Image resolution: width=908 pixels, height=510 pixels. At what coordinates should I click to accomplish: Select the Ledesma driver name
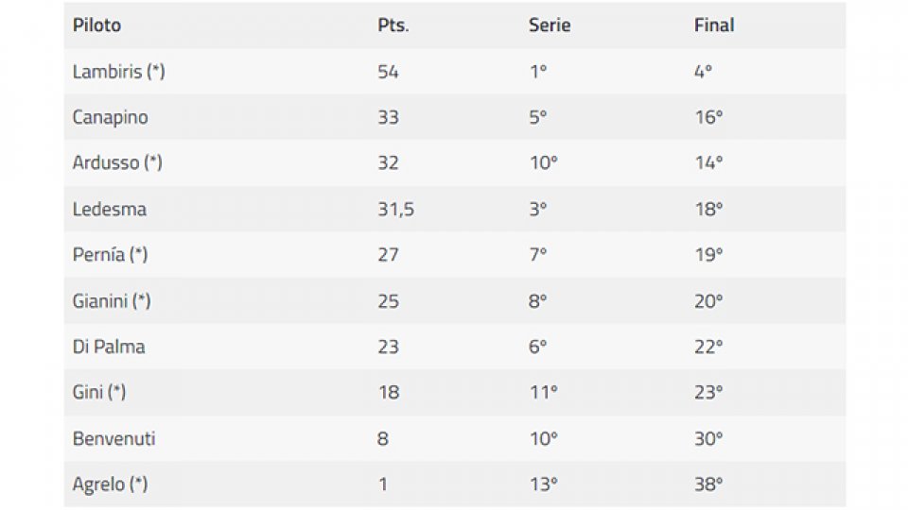[110, 209]
